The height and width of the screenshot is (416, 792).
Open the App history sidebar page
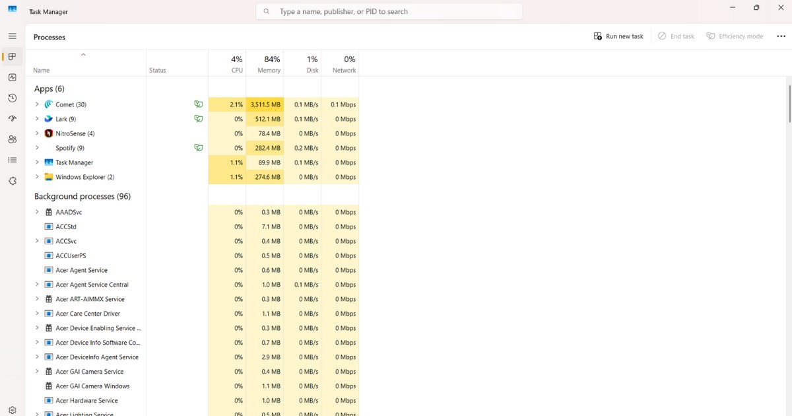[12, 98]
